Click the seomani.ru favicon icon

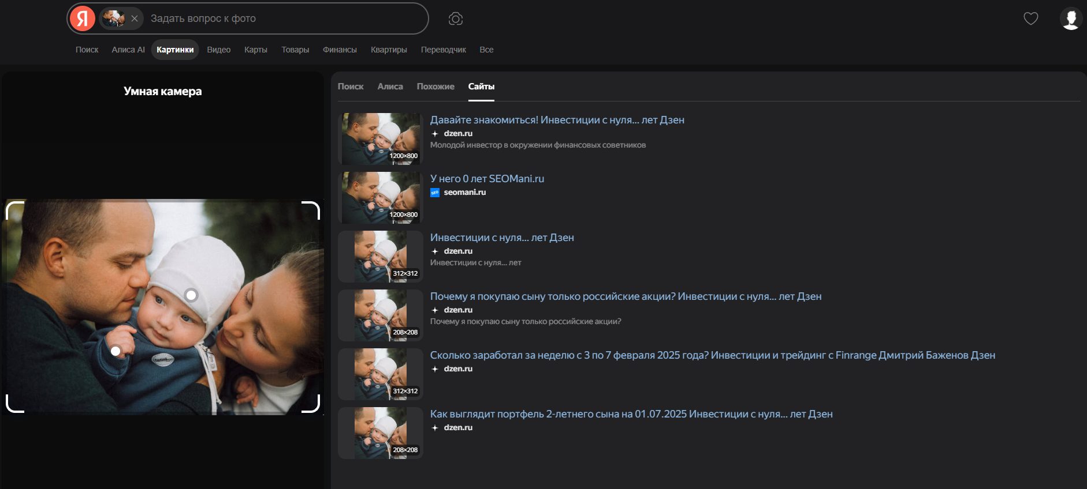pyautogui.click(x=435, y=193)
